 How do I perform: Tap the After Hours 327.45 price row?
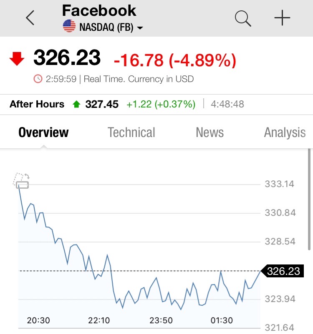click(x=102, y=104)
